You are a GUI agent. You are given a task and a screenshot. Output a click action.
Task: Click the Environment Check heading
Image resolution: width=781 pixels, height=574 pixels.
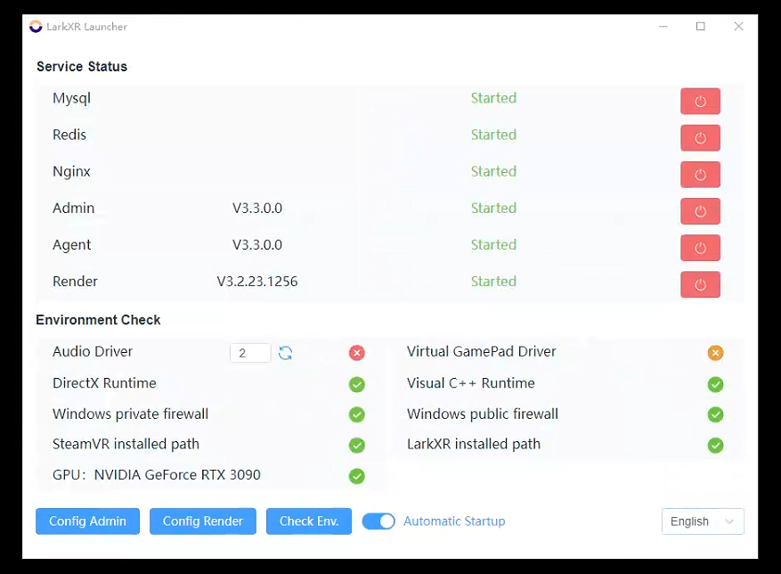[x=98, y=320]
